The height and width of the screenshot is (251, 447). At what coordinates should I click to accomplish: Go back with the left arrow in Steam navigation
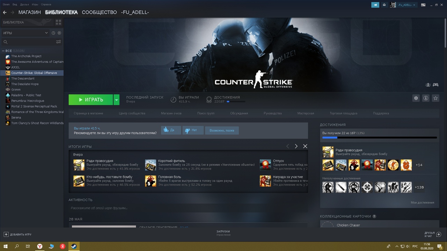[x=5, y=12]
